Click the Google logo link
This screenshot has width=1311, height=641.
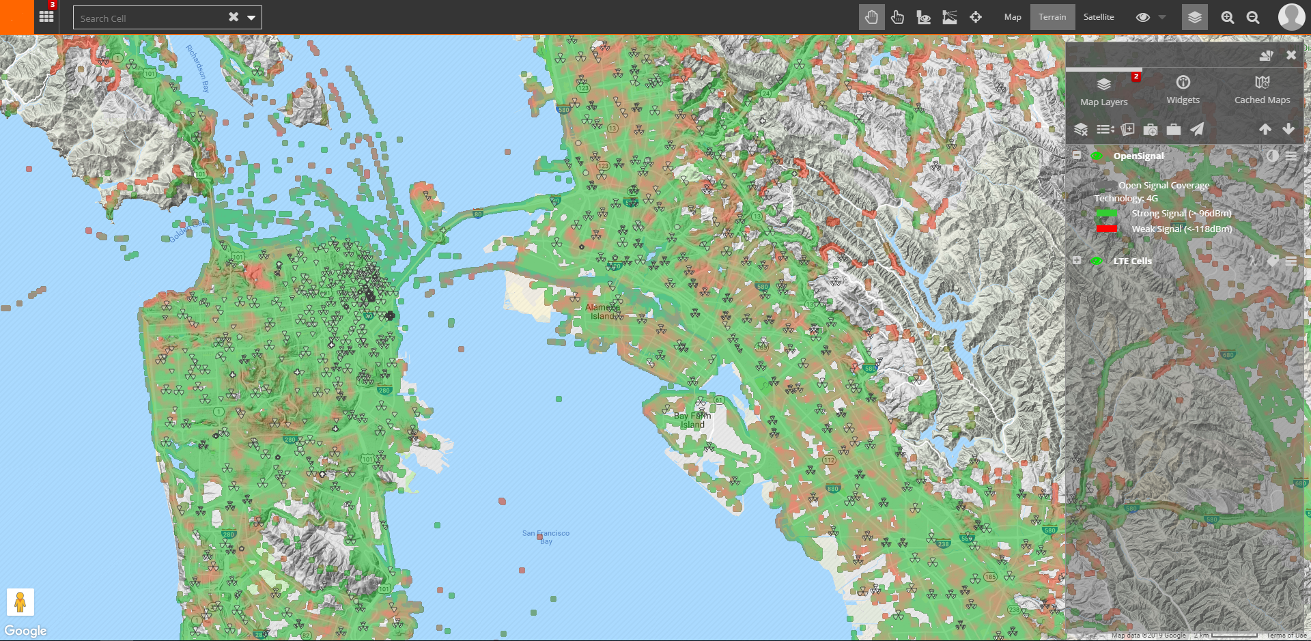26,631
